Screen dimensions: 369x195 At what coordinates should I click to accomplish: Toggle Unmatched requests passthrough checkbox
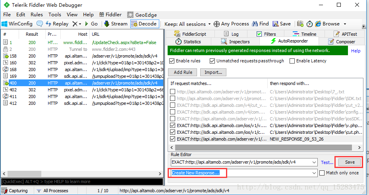click(212, 61)
